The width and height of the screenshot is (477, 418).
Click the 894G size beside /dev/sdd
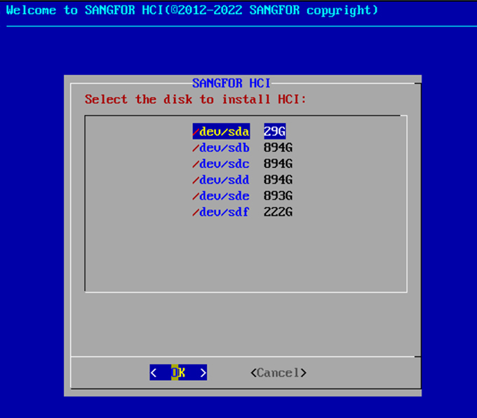click(278, 180)
